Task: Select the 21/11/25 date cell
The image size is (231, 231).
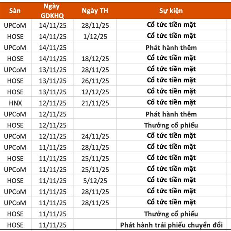Action: tap(95, 103)
